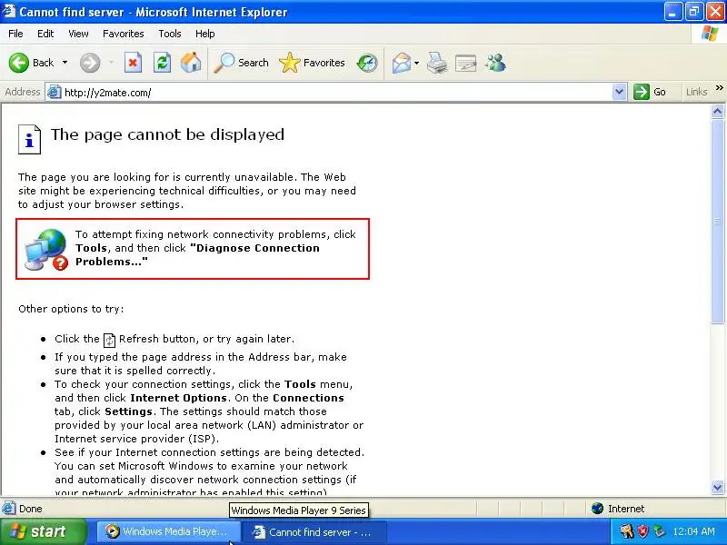Open the Edit menu

tap(45, 34)
